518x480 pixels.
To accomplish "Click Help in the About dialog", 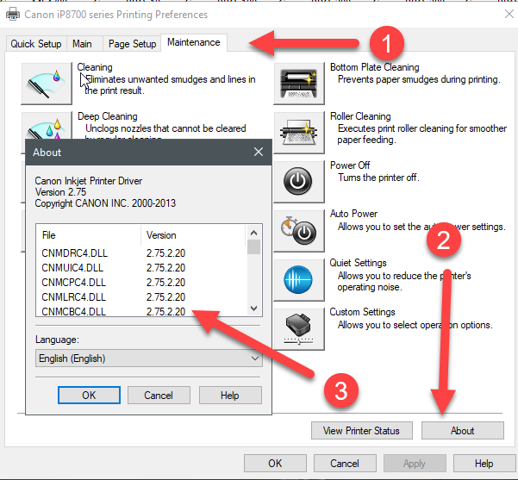I will click(230, 395).
